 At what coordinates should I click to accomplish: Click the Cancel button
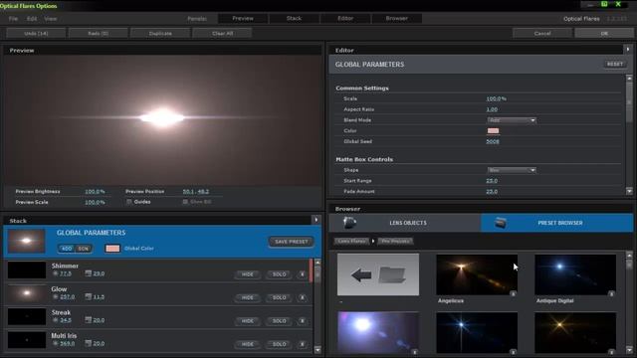542,33
